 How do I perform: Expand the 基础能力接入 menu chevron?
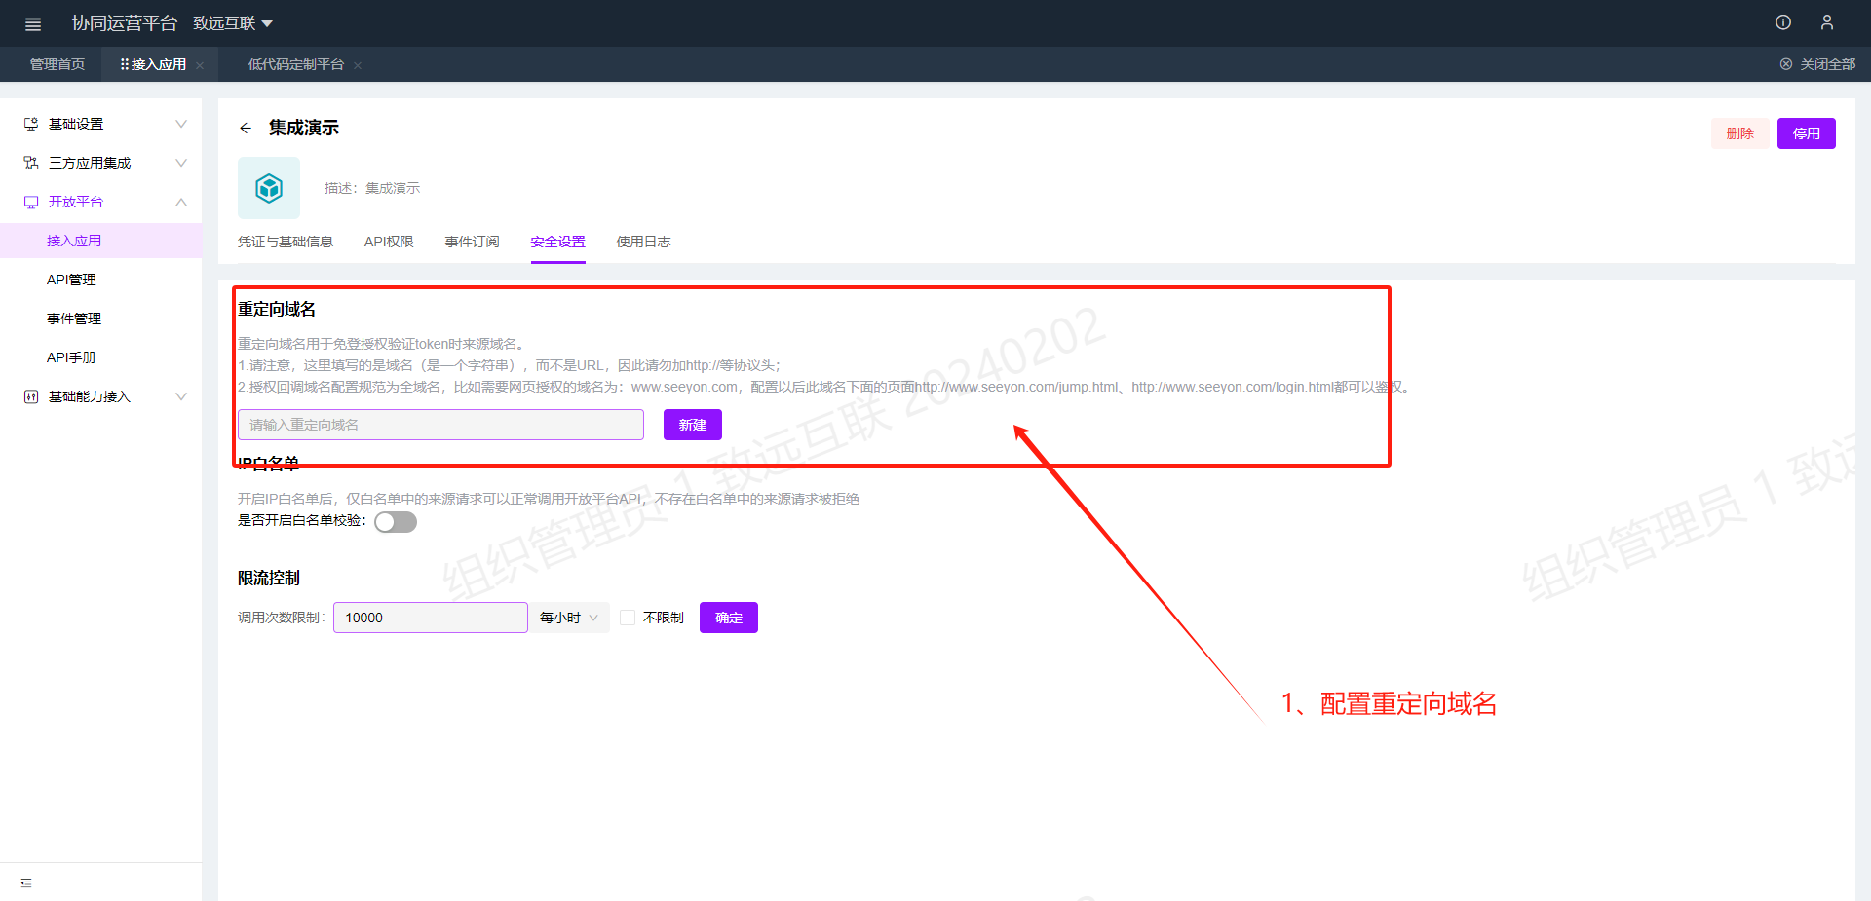point(181,396)
